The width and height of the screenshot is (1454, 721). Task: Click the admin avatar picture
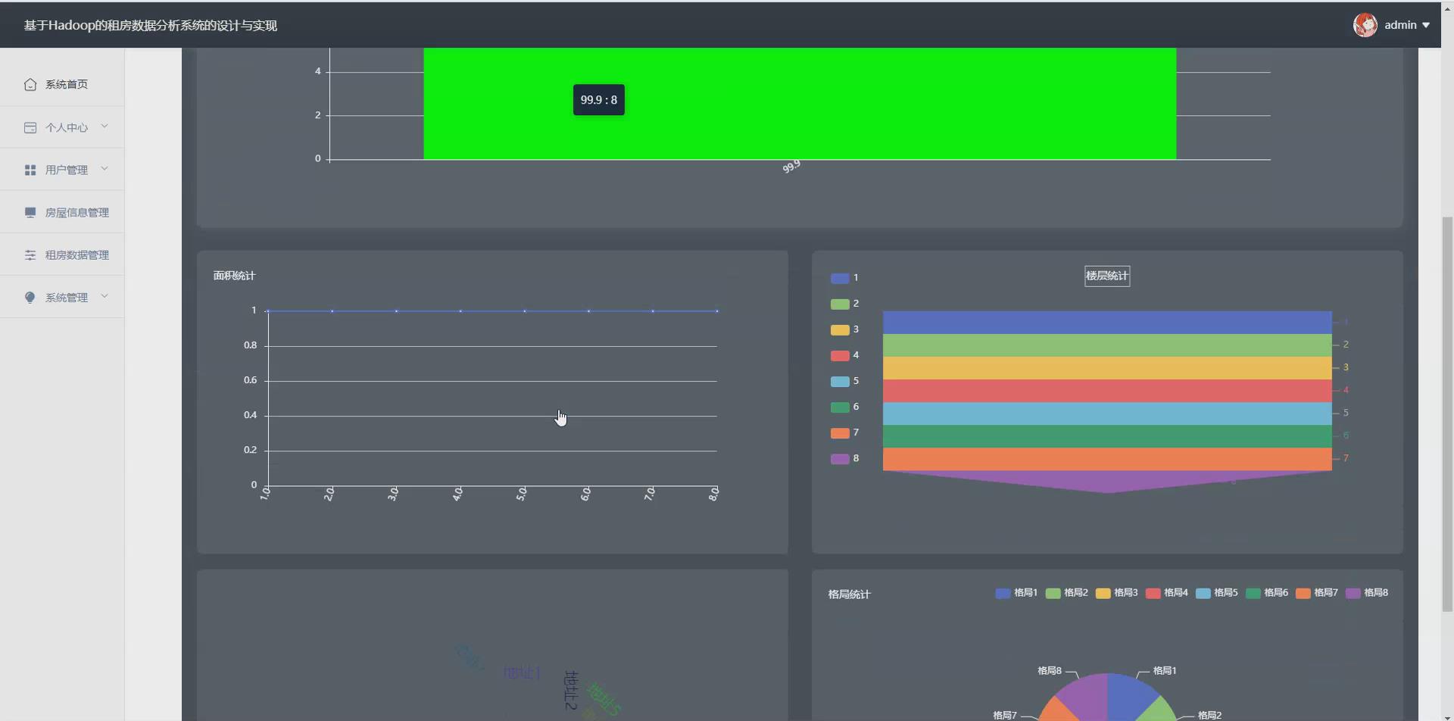pyautogui.click(x=1365, y=25)
